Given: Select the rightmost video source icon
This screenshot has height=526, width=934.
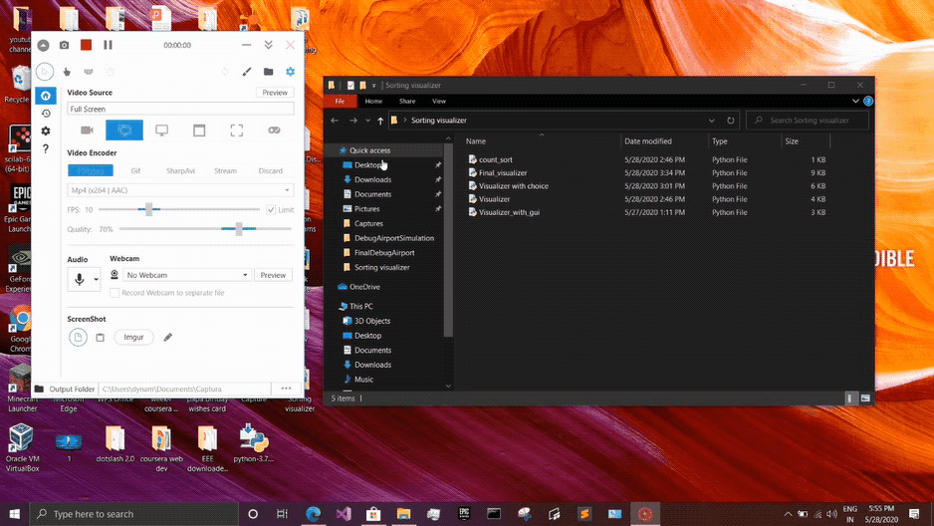Looking at the screenshot, I should click(x=274, y=130).
